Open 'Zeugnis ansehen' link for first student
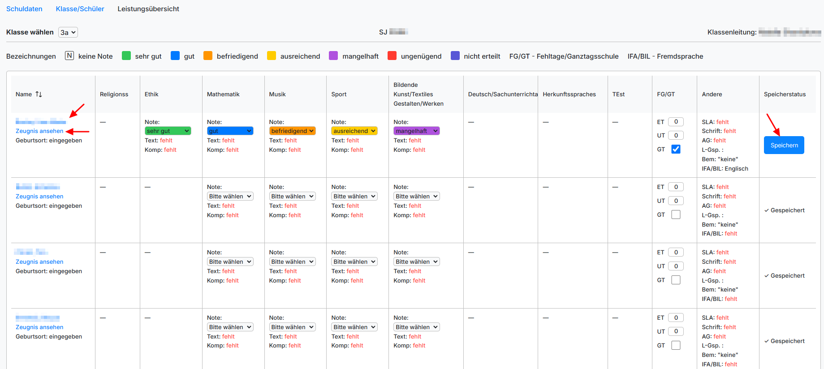Viewport: 824px width, 369px height. 39,131
